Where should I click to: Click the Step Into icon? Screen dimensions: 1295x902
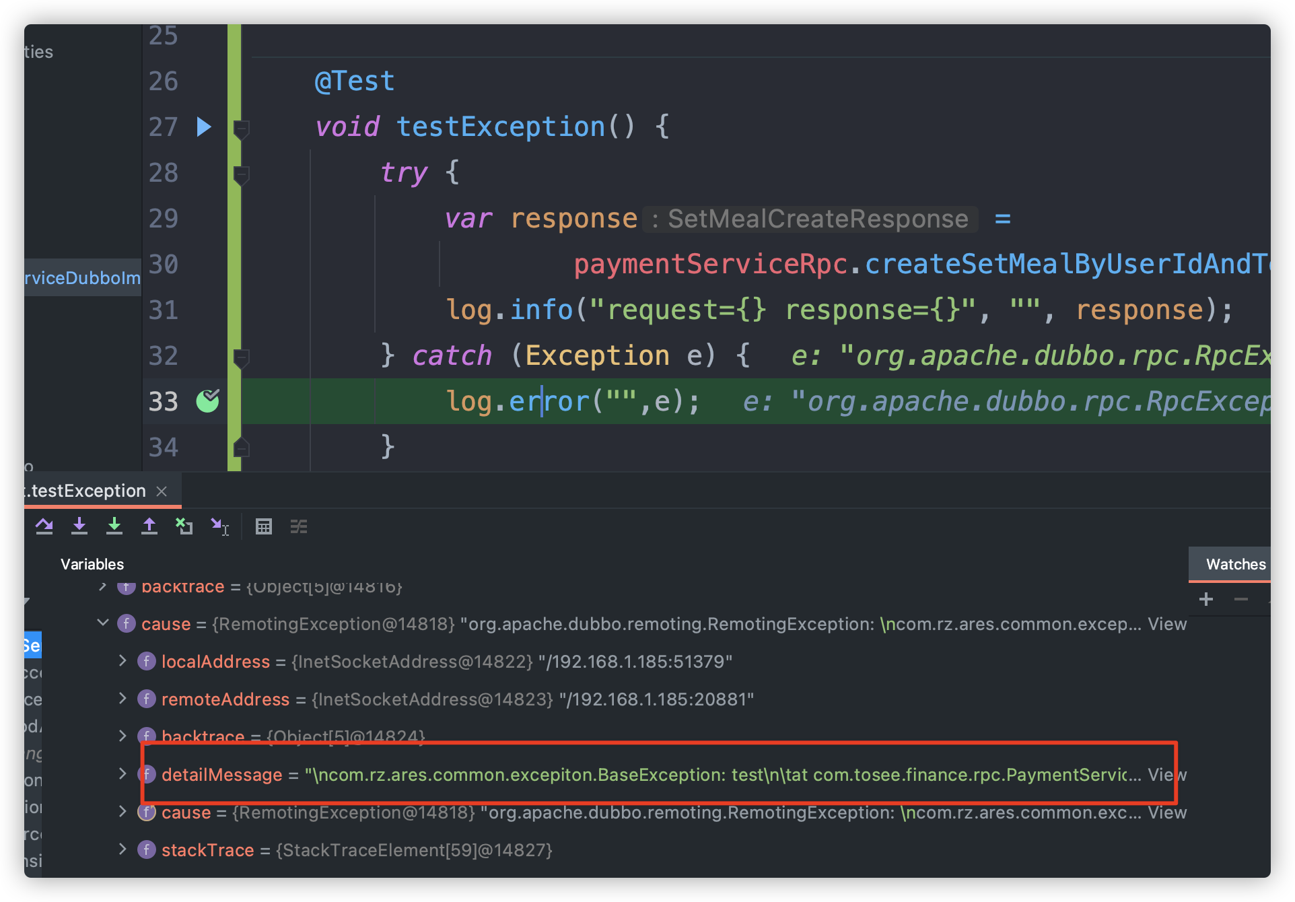point(79,526)
